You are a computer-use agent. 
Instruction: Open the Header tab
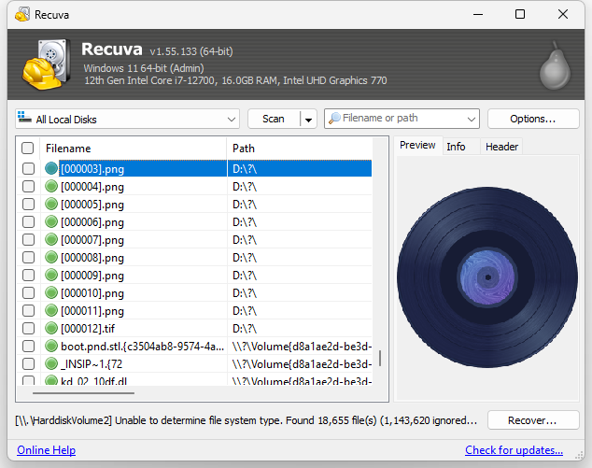coord(501,147)
